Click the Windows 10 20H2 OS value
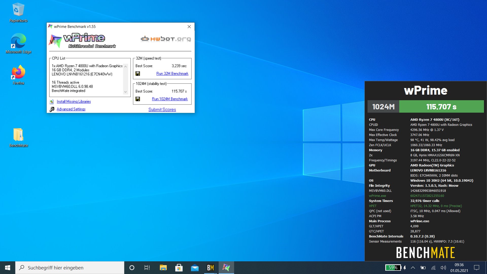This screenshot has height=274, width=487. pos(442,181)
